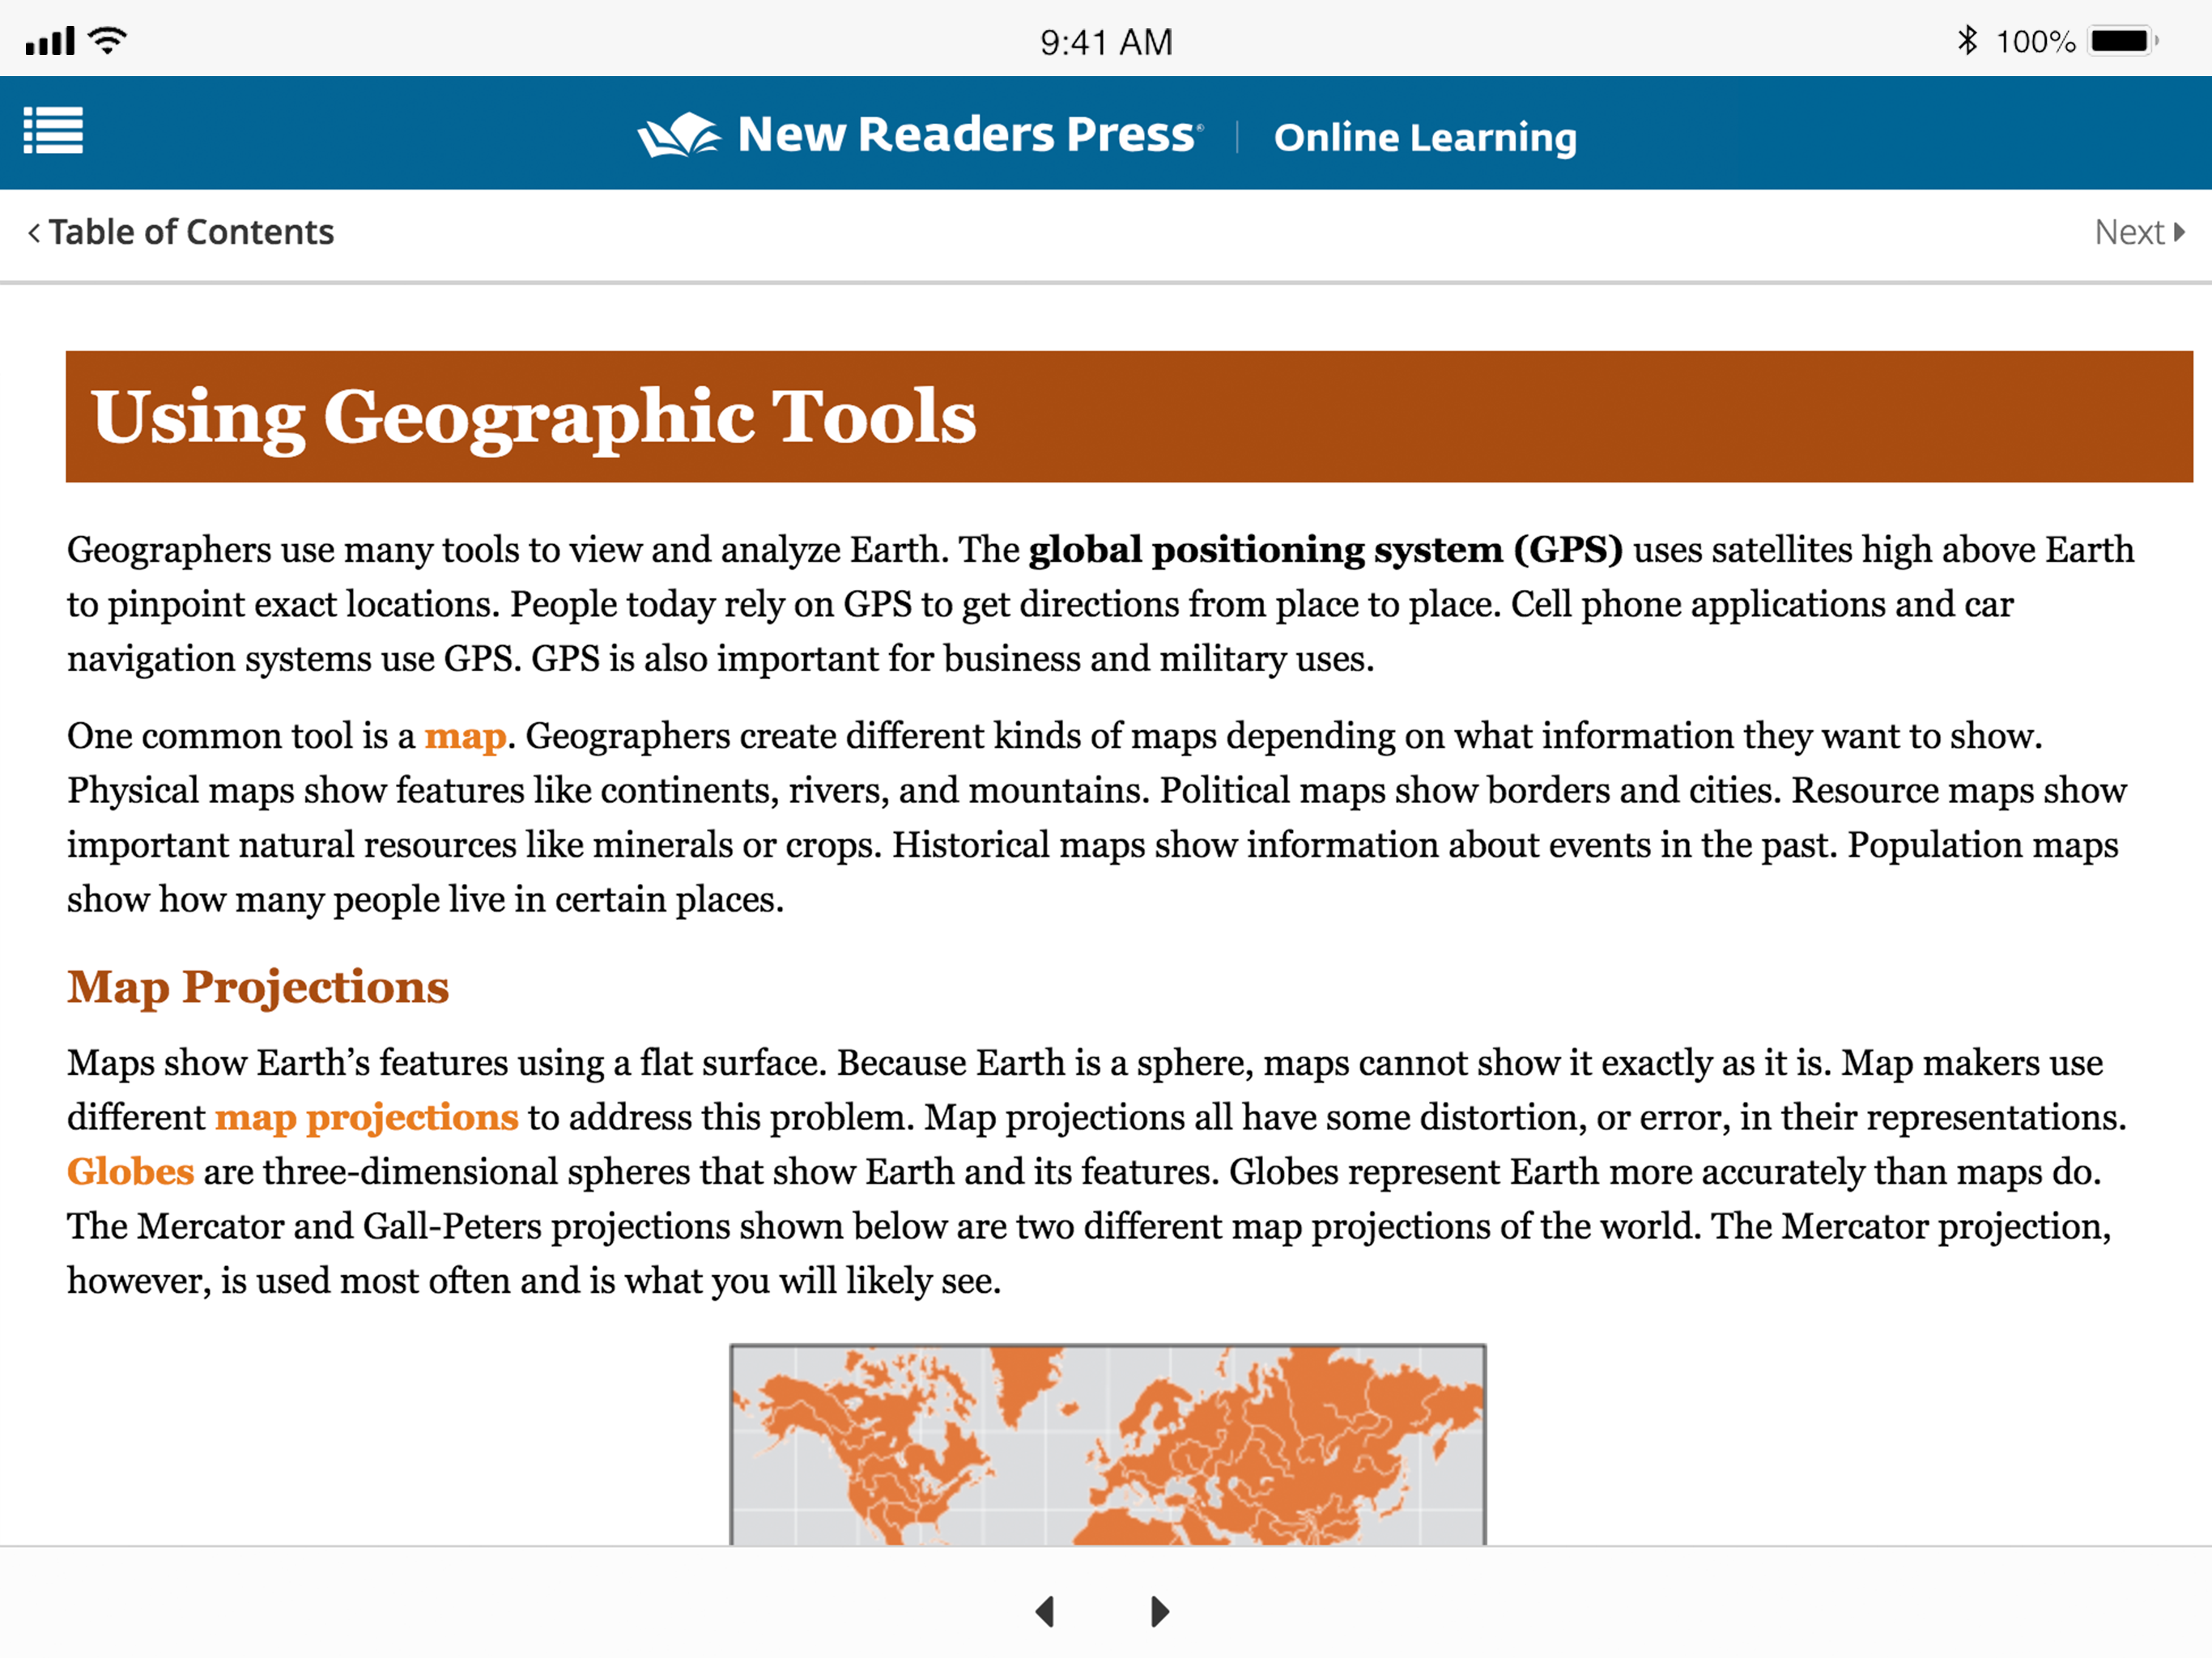The width and height of the screenshot is (2212, 1658).
Task: Tap the Bluetooth icon in status bar
Action: [x=1967, y=40]
